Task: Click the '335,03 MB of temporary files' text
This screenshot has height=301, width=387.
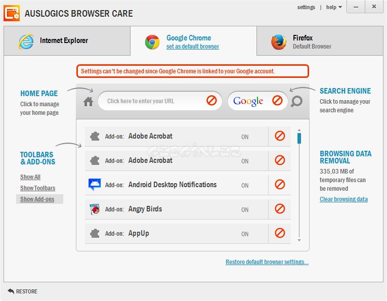Action: pos(342,180)
